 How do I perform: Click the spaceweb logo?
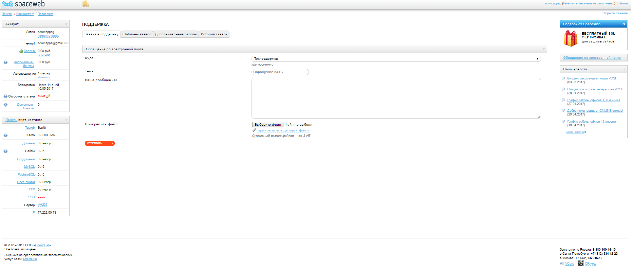pyautogui.click(x=23, y=4)
